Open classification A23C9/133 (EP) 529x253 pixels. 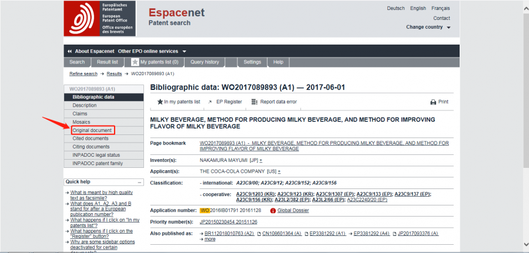pyautogui.click(x=374, y=194)
